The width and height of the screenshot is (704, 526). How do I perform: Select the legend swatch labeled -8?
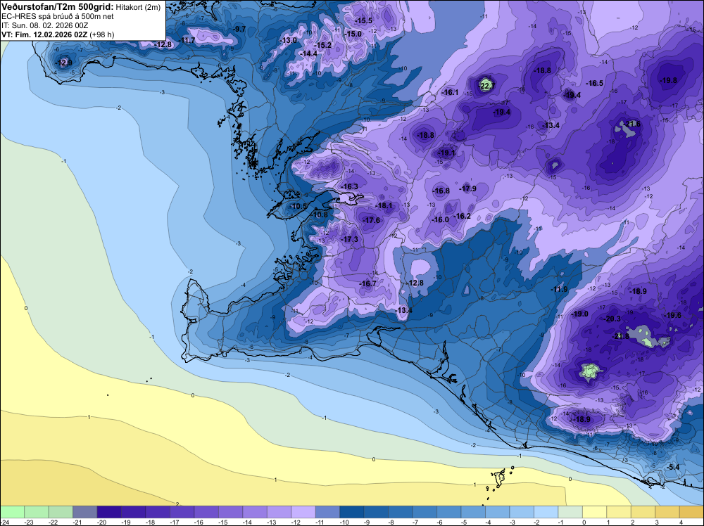coord(400,512)
